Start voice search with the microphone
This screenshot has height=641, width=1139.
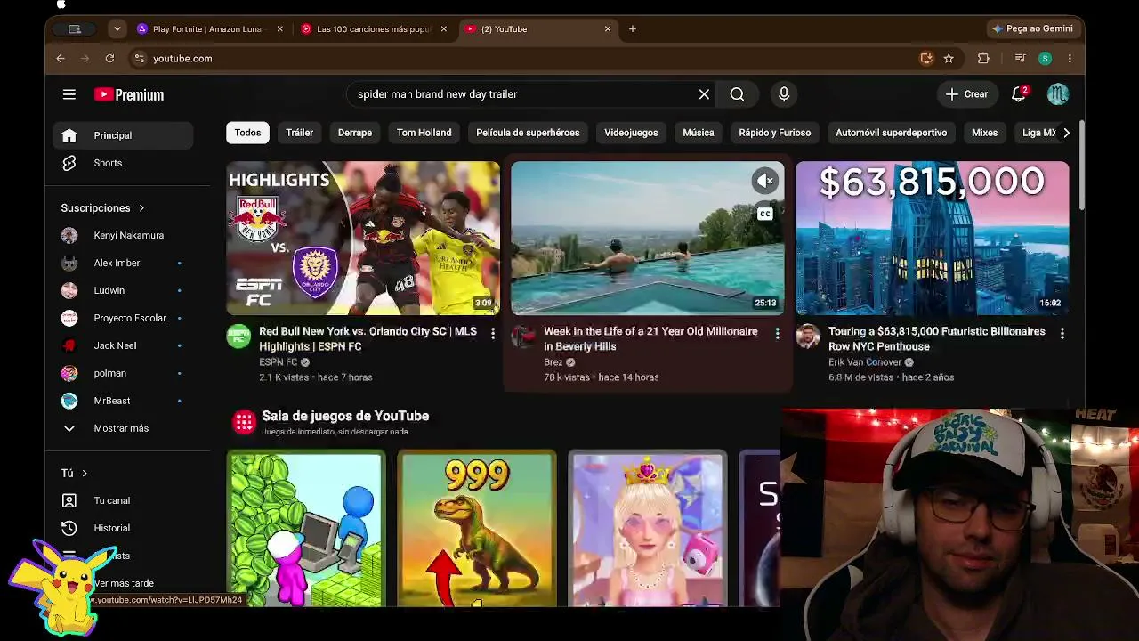tap(784, 94)
